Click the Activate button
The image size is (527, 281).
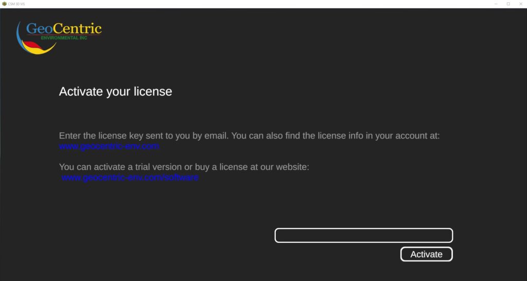click(x=426, y=254)
